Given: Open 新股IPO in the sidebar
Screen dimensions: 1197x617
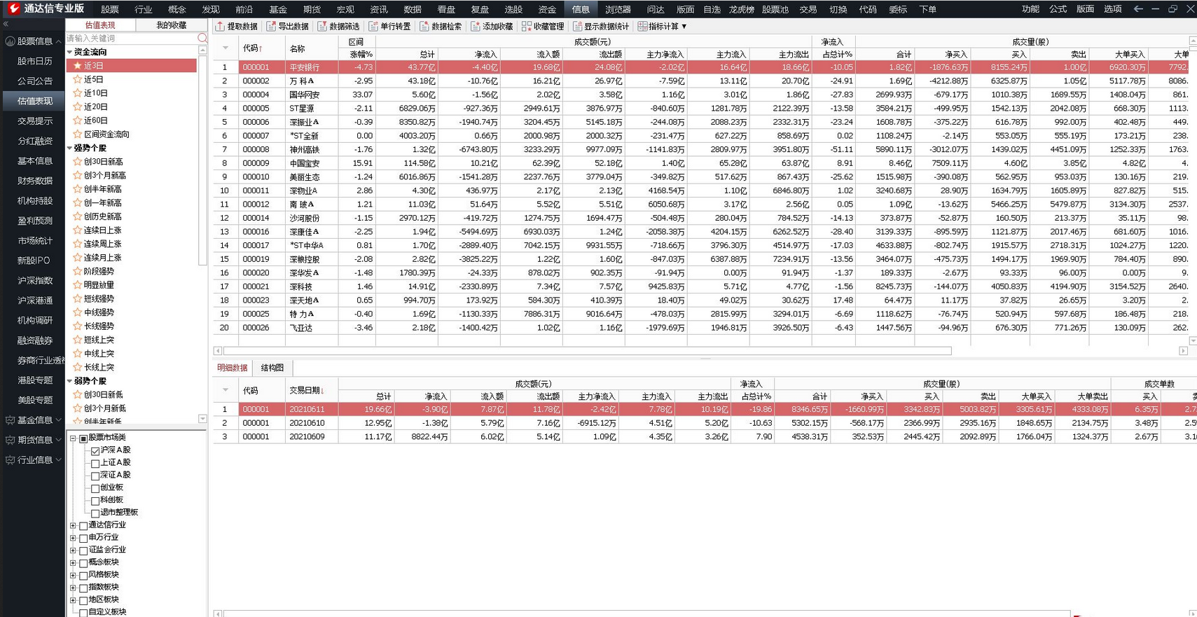Looking at the screenshot, I should point(34,261).
